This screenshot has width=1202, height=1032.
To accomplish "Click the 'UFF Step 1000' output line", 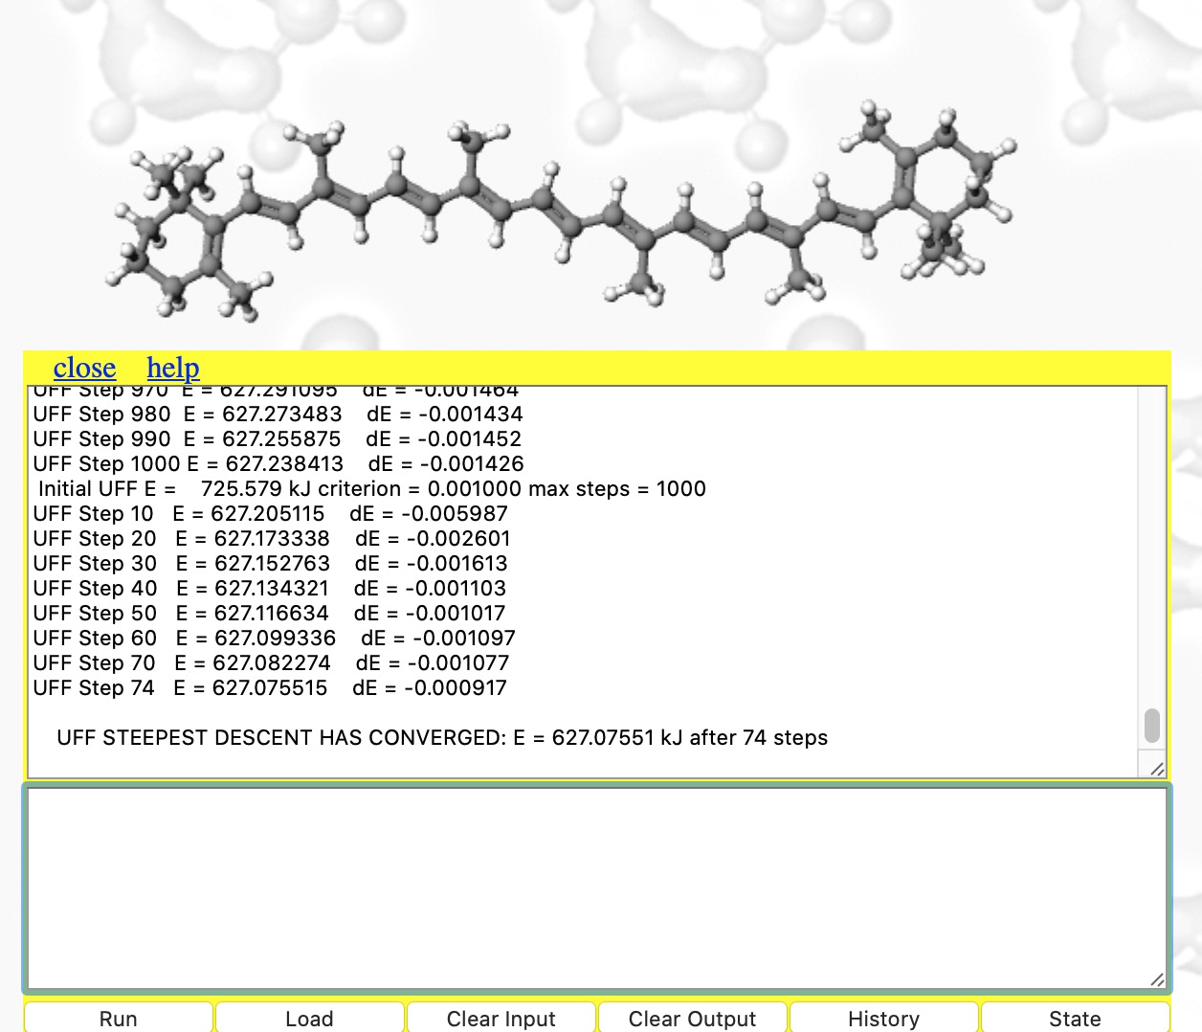I will (278, 464).
